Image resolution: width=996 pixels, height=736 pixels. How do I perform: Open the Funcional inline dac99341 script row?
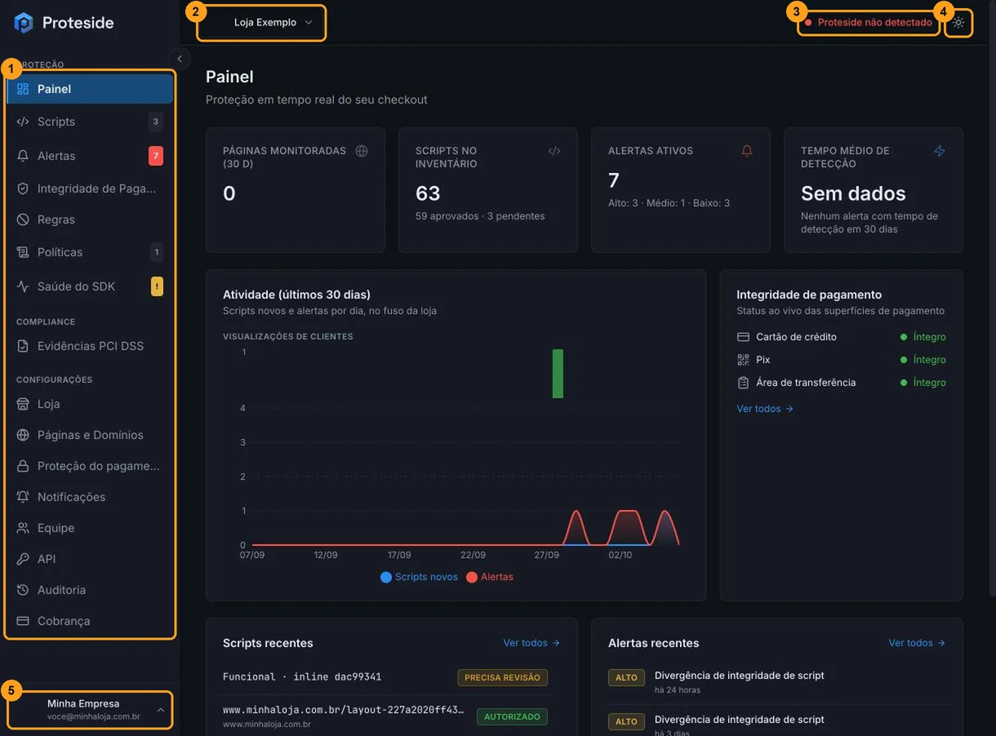pyautogui.click(x=385, y=677)
